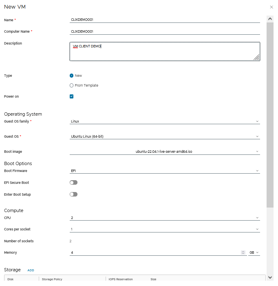
Task: Open the Boot image dropdown
Action: pyautogui.click(x=165, y=152)
